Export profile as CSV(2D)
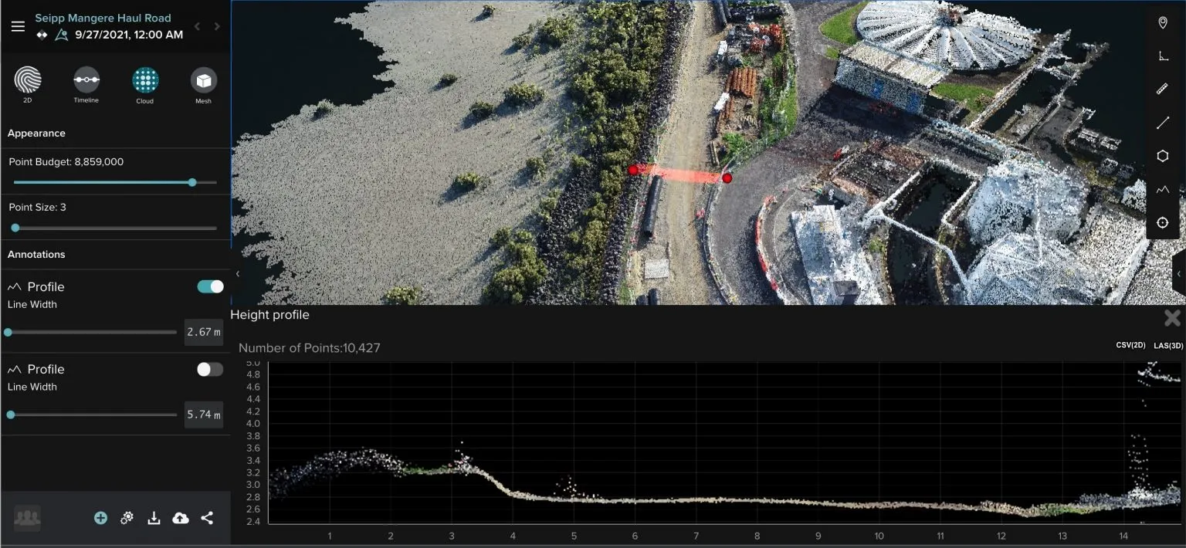Screen dimensions: 1186x548 pyautogui.click(x=1131, y=345)
